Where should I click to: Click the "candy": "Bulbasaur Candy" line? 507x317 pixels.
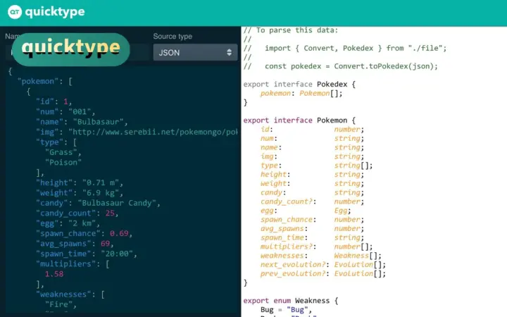click(x=98, y=203)
